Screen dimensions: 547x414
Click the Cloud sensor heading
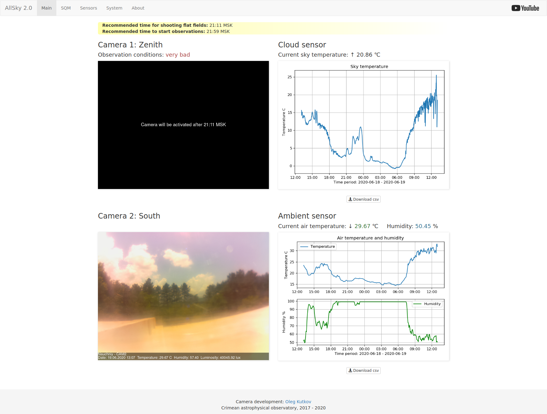[302, 45]
